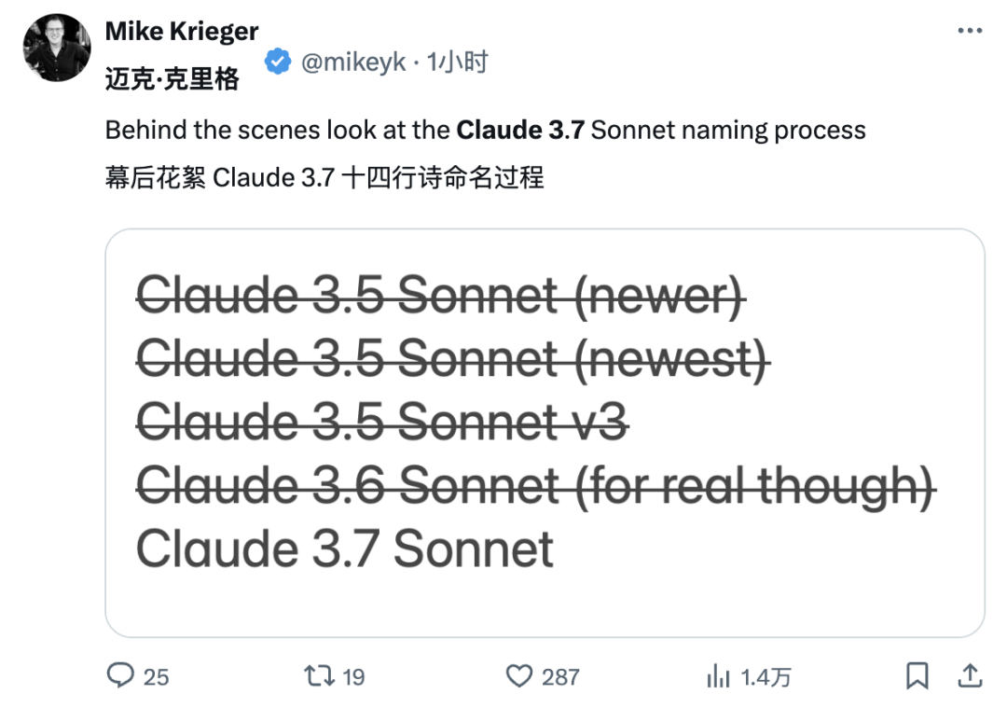Click struck-through line Claude 3.5 Sonnet v3
This screenshot has height=708, width=1007.
click(382, 422)
